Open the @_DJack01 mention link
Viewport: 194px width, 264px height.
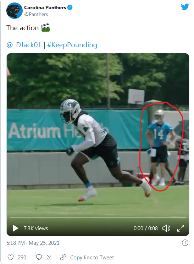[x=24, y=45]
